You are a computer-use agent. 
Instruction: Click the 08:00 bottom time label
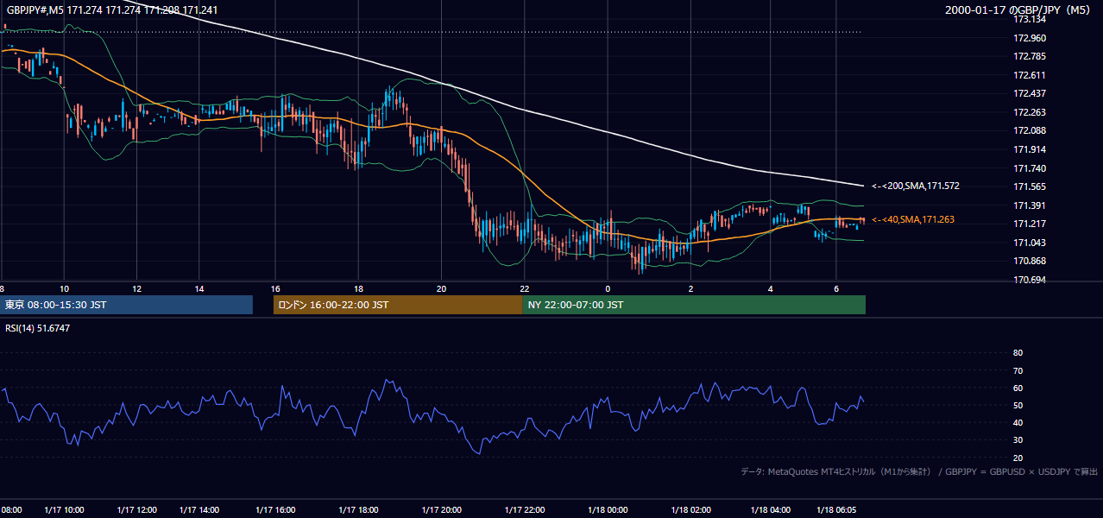coord(11,509)
